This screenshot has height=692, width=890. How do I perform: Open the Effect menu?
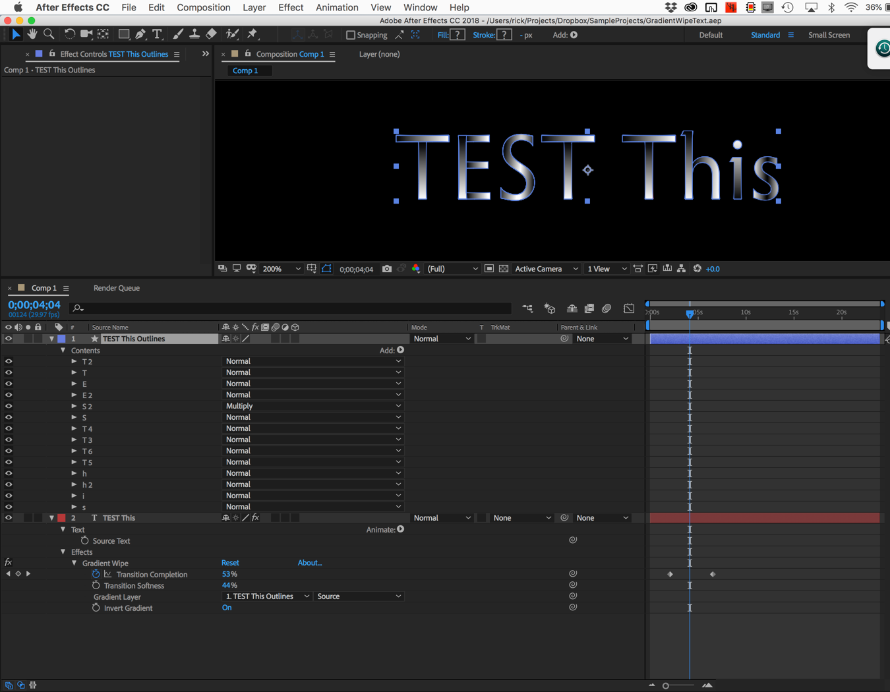(291, 7)
